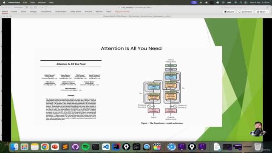
Task: Open the blue circular app icon in Dock
Action: [172, 147]
